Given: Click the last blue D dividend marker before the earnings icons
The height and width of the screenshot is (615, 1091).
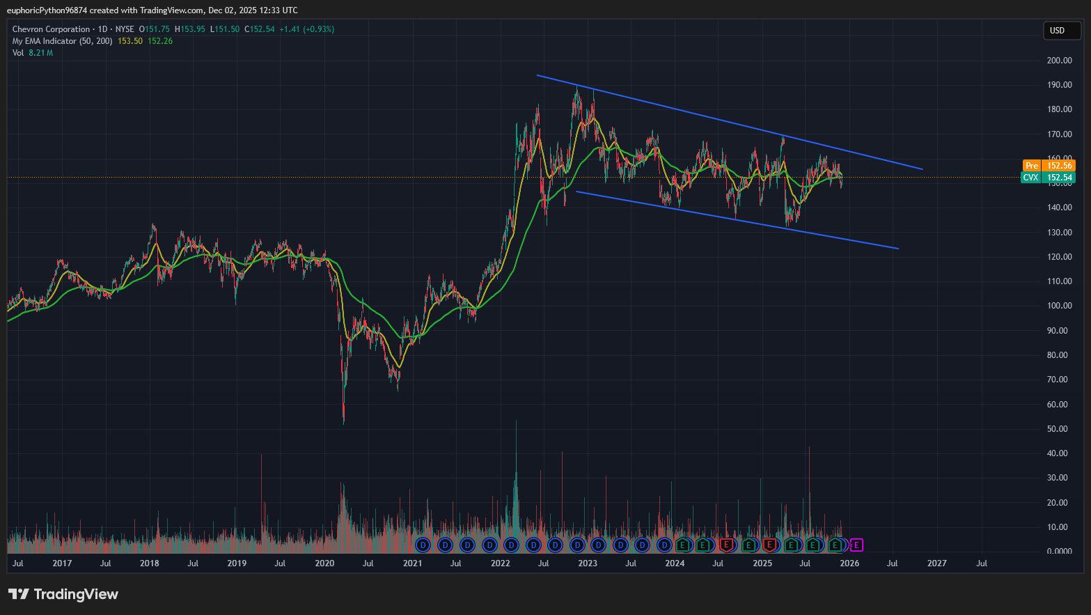Looking at the screenshot, I should (x=664, y=545).
